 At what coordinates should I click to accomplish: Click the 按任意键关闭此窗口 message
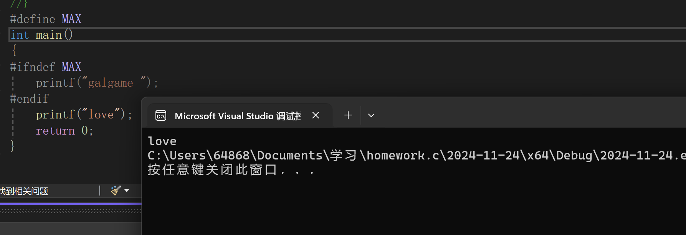click(212, 169)
